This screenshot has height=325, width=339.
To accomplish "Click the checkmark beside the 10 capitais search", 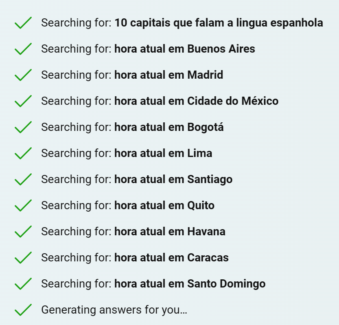I will coord(23,23).
